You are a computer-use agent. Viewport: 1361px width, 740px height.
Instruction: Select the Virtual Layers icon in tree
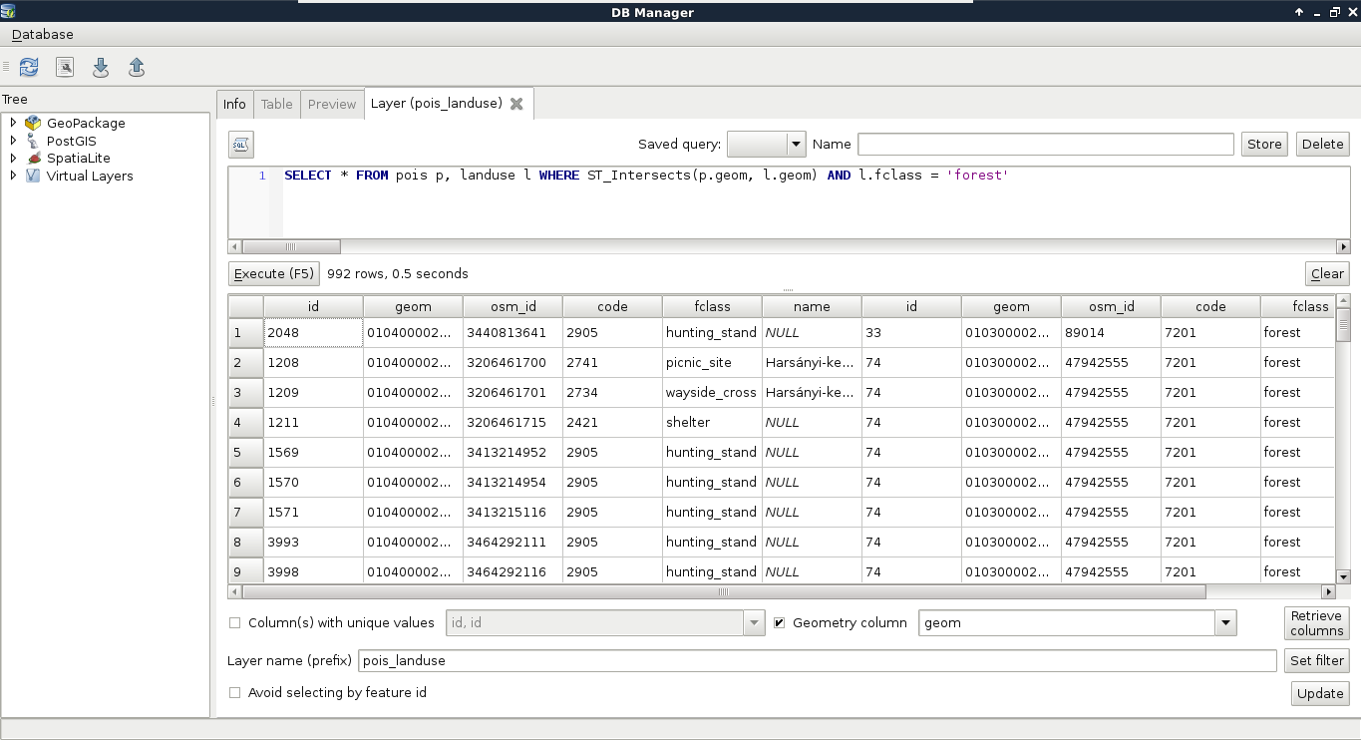tap(33, 177)
